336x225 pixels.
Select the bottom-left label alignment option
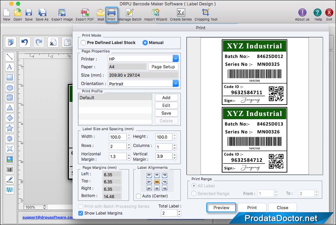pyautogui.click(x=149, y=188)
